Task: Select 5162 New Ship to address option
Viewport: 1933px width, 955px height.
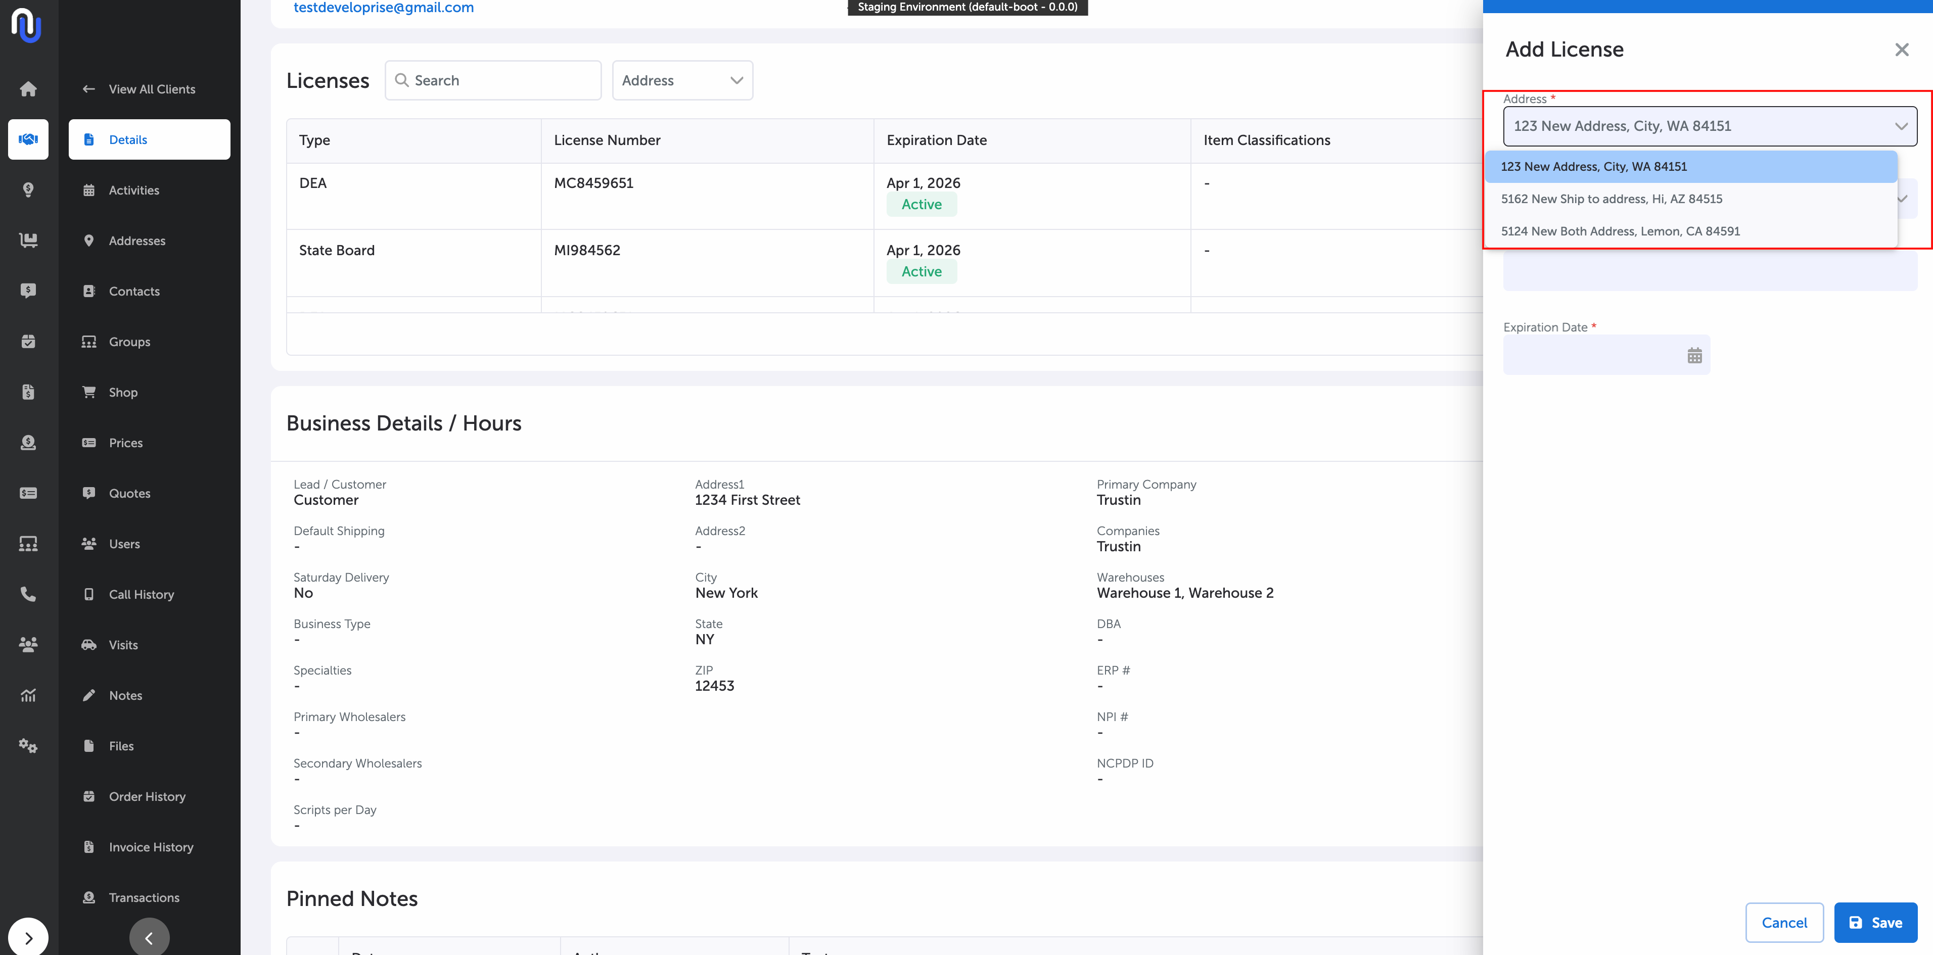Action: 1611,199
